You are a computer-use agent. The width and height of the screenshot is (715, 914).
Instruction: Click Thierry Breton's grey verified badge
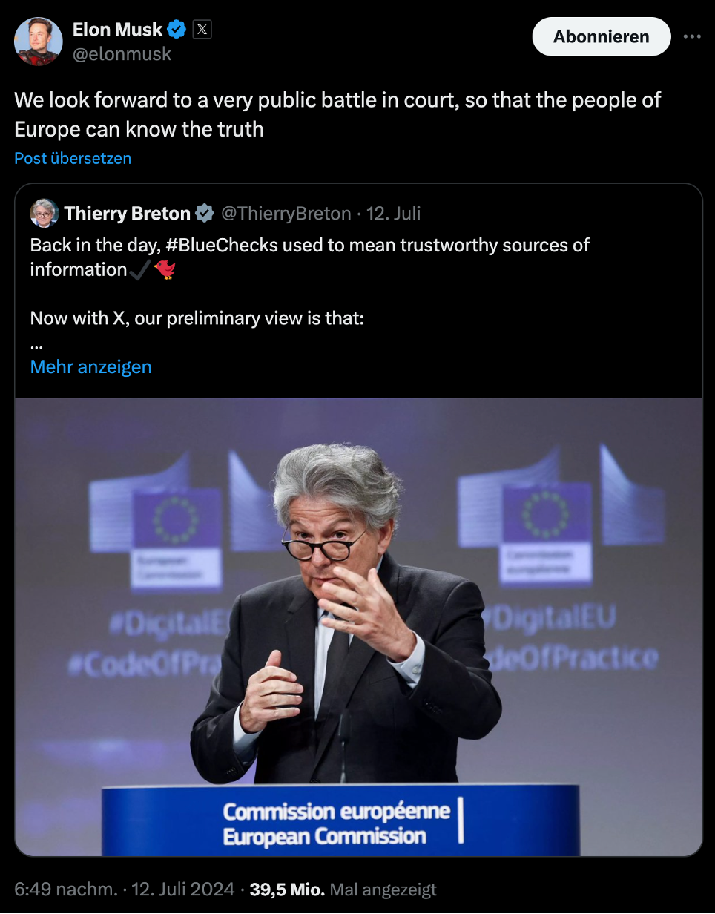tap(205, 214)
